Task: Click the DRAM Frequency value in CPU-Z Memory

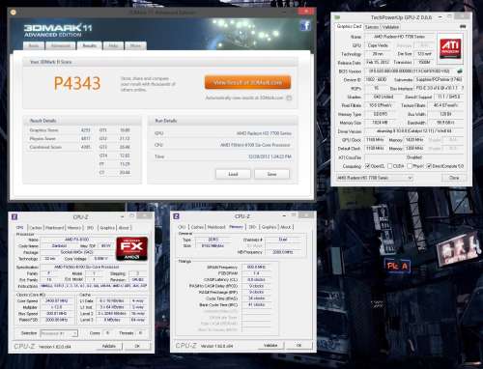Action: pos(256,267)
